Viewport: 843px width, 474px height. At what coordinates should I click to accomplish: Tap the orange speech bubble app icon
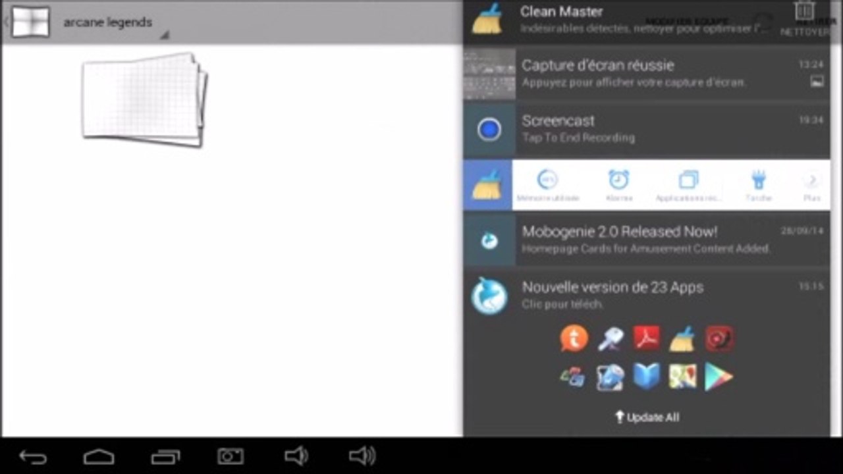click(574, 338)
